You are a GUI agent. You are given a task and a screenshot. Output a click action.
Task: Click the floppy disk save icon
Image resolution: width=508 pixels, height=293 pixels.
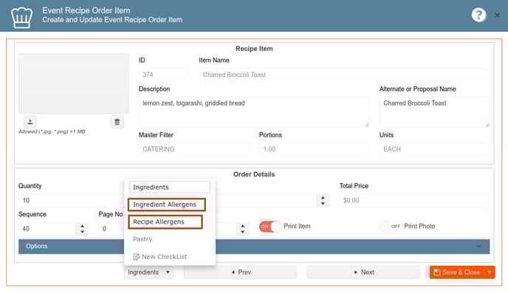coord(437,272)
